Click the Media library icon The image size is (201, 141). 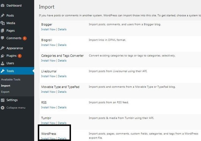tap(3, 23)
